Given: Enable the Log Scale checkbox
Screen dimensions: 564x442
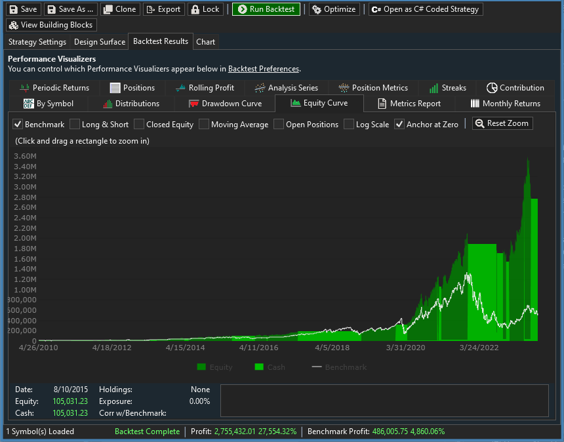Looking at the screenshot, I should (349, 124).
